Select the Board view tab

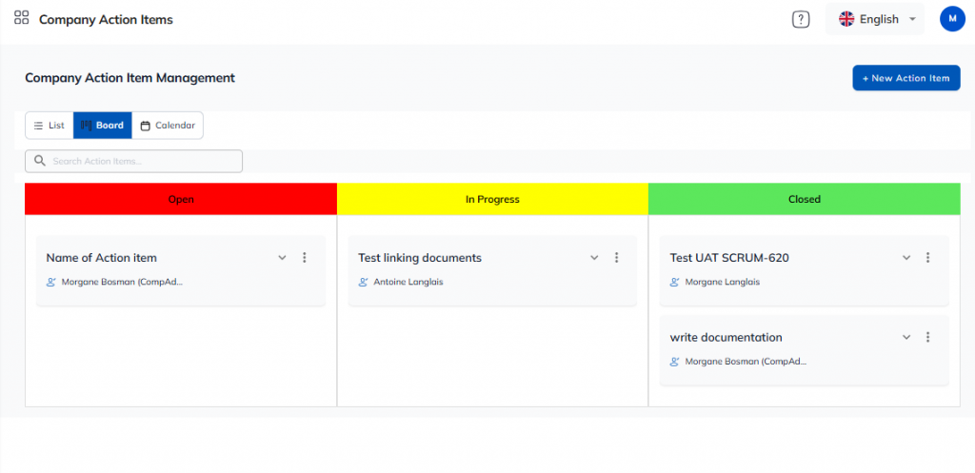103,126
